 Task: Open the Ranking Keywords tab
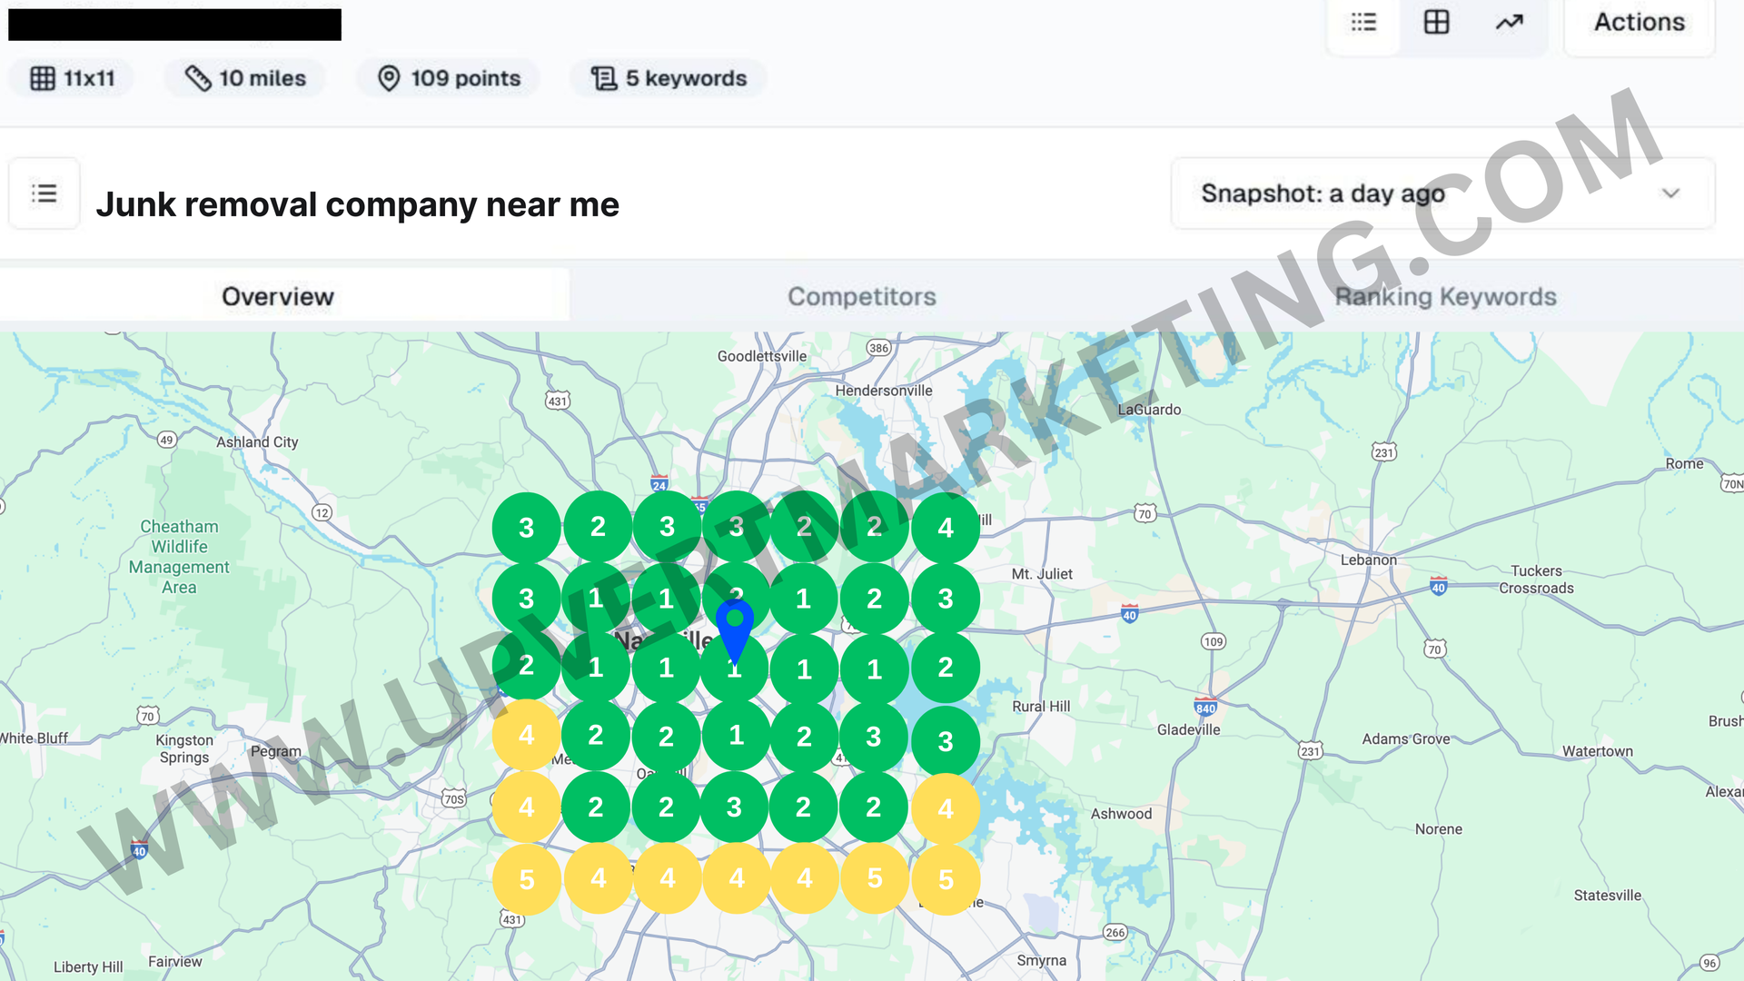tap(1445, 296)
